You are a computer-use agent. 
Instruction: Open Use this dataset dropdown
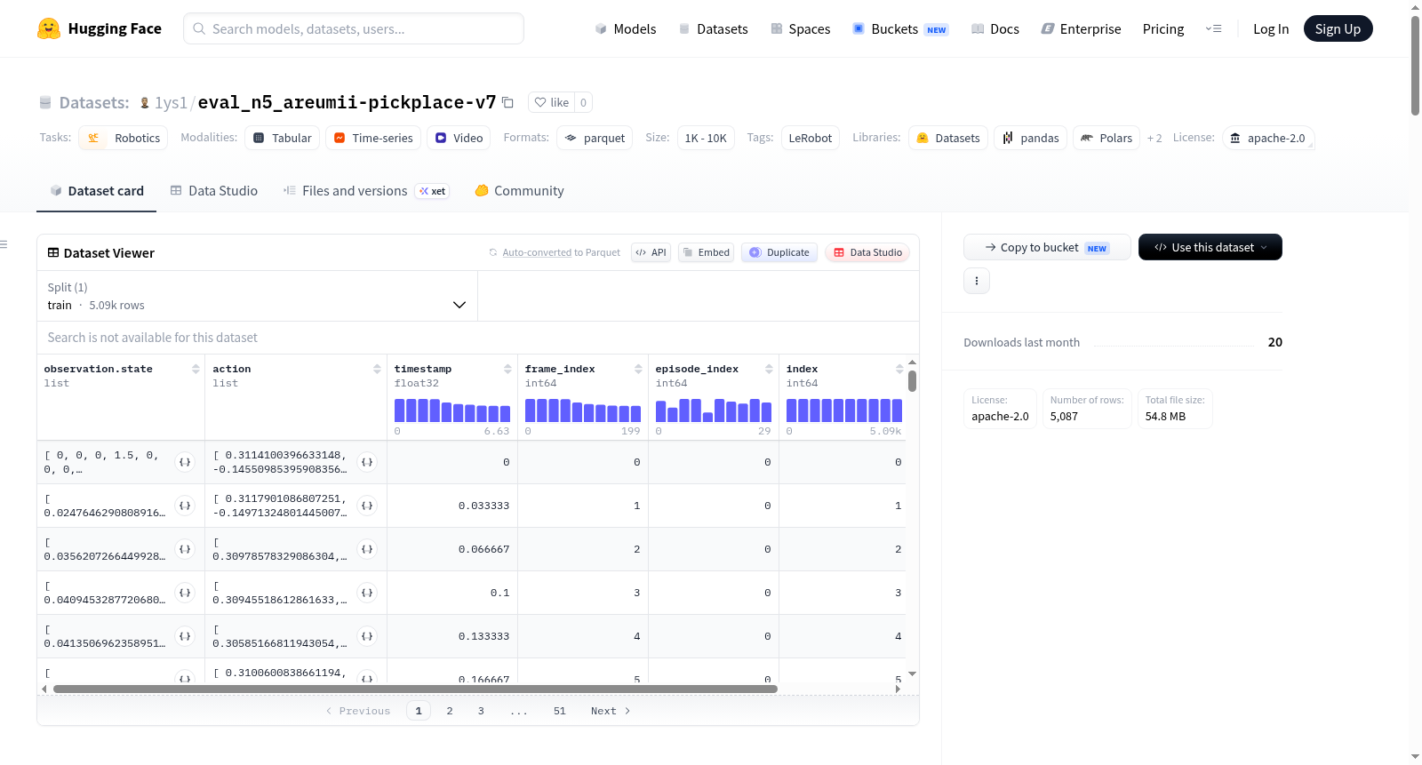pyautogui.click(x=1210, y=247)
